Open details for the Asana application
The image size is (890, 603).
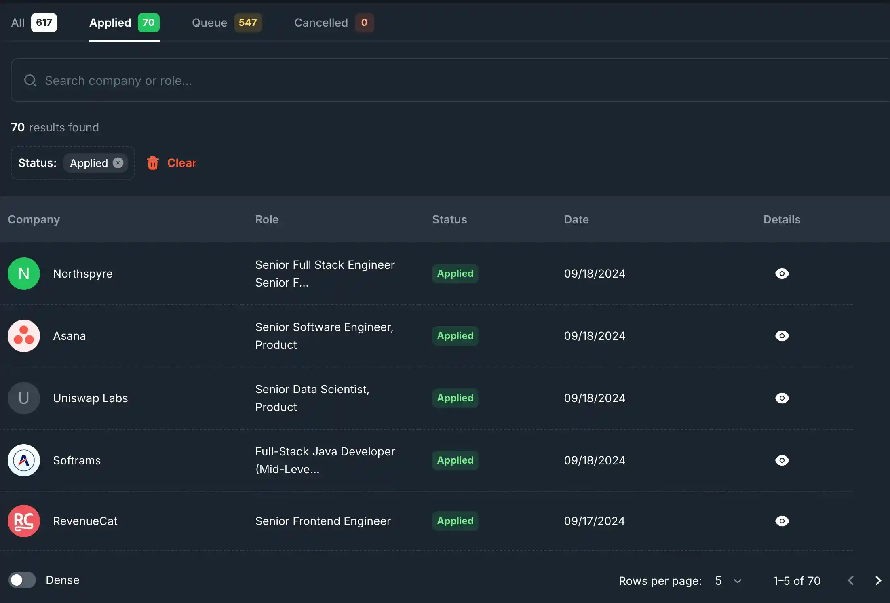[781, 336]
